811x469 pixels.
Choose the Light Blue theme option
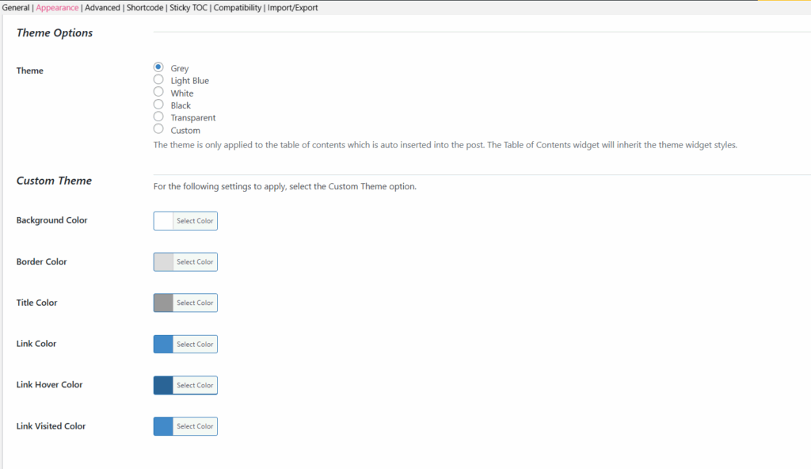coord(158,80)
